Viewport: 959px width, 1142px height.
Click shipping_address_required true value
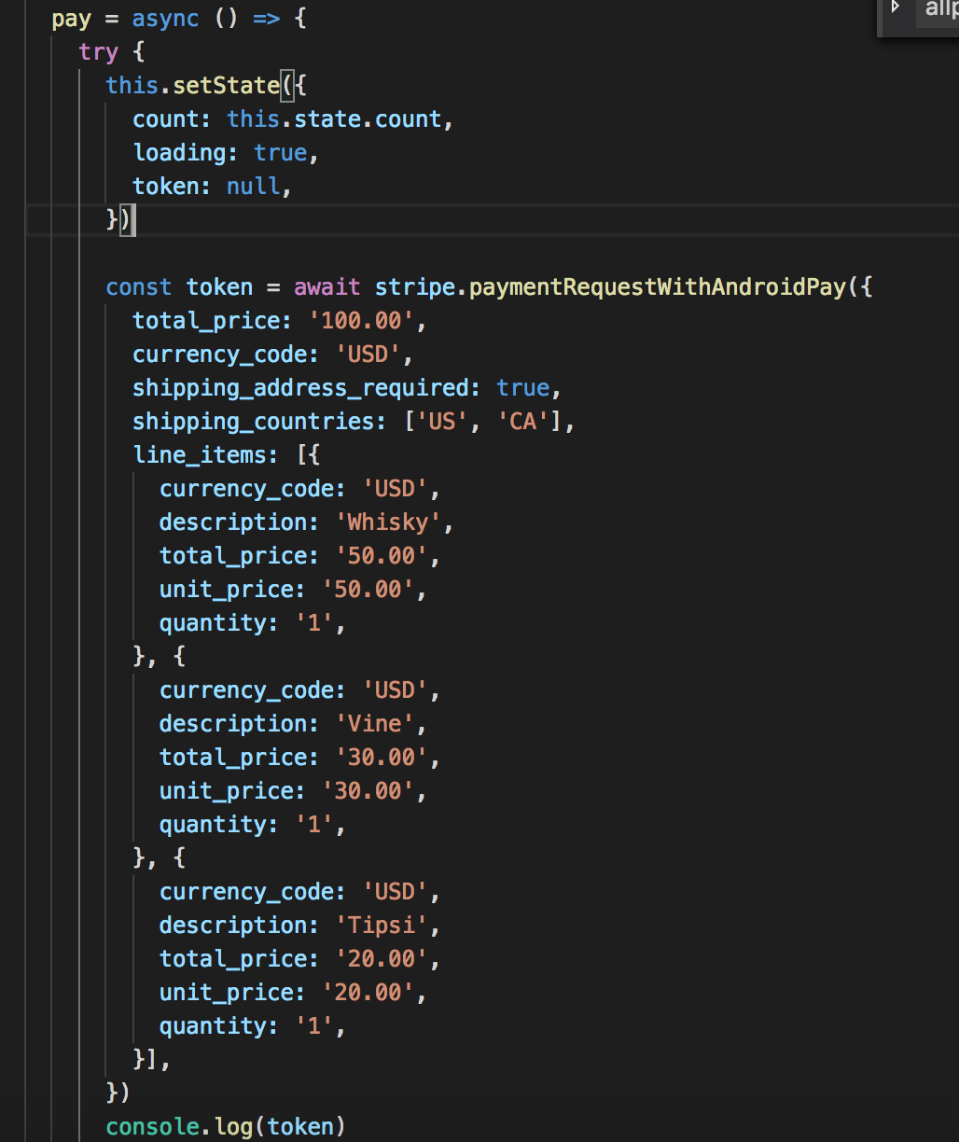(522, 387)
